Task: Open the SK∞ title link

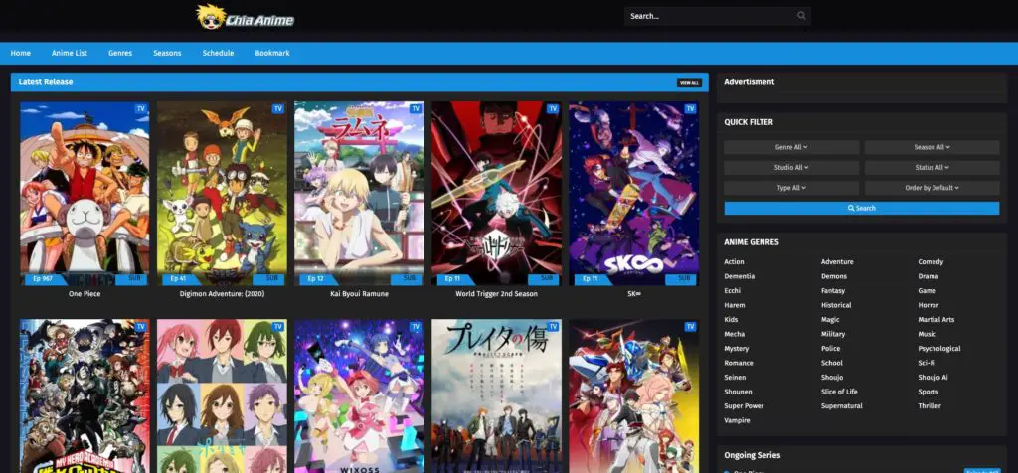Action: [x=633, y=294]
